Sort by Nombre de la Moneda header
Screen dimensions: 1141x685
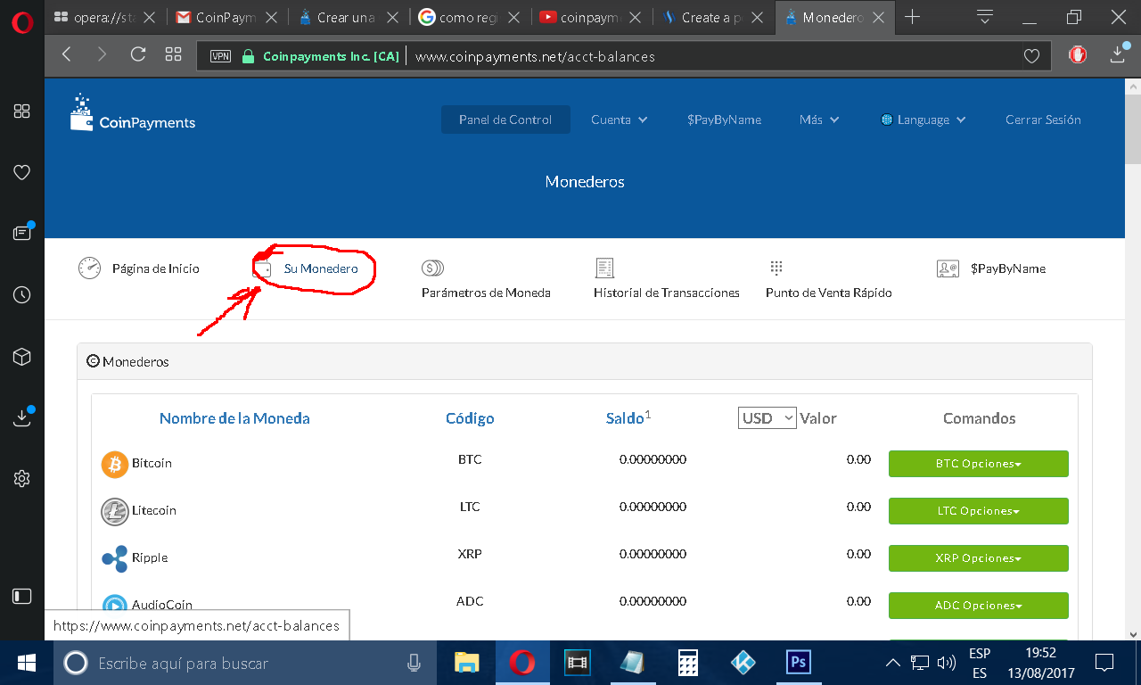coord(234,418)
